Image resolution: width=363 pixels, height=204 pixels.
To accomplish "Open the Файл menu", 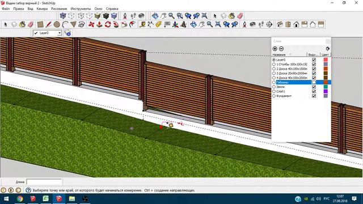I will point(6,8).
